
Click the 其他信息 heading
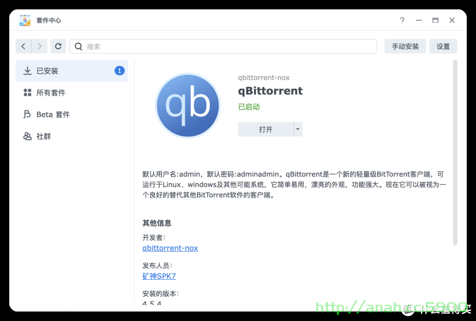156,223
